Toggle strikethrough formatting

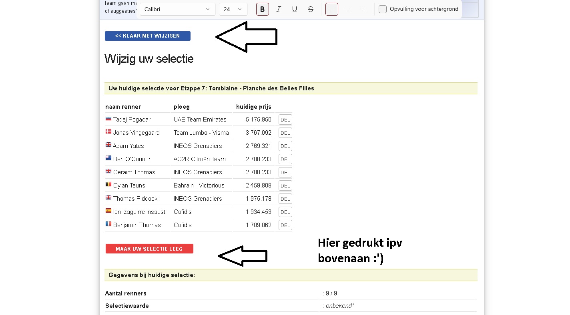(x=311, y=9)
